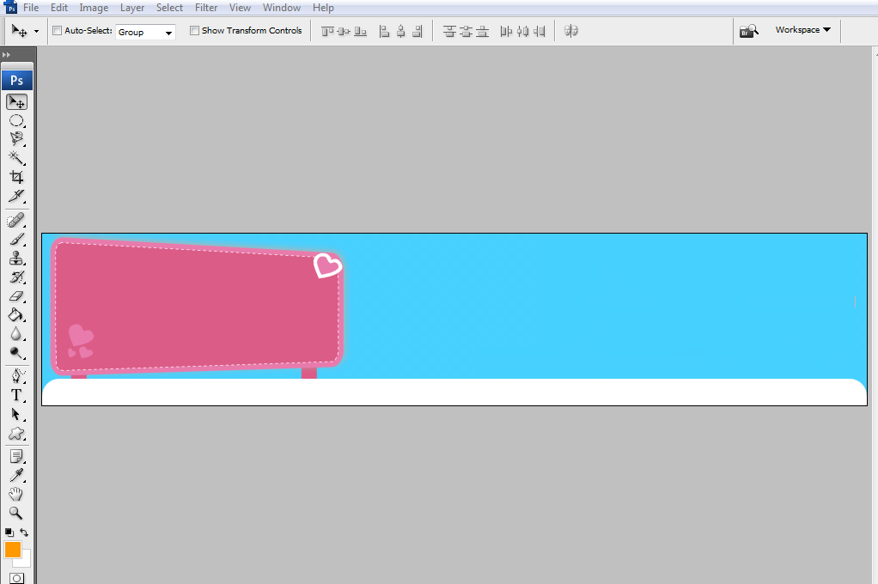
Task: Open the View menu
Action: [x=240, y=7]
